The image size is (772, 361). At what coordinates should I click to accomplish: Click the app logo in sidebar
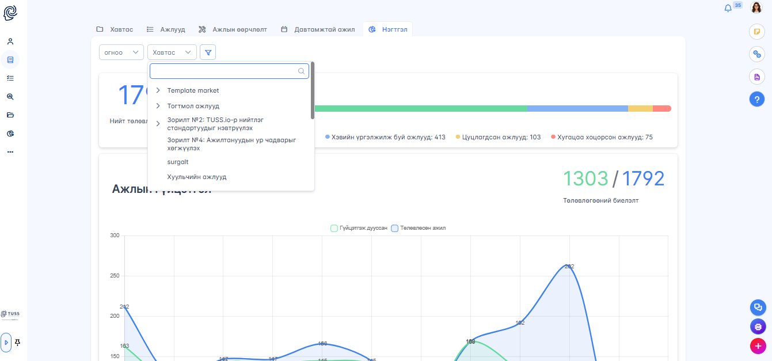pyautogui.click(x=10, y=13)
